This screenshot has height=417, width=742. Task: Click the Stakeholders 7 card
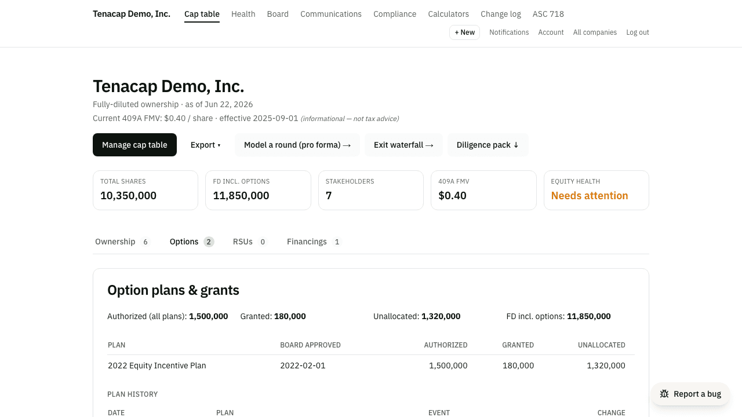pyautogui.click(x=371, y=190)
